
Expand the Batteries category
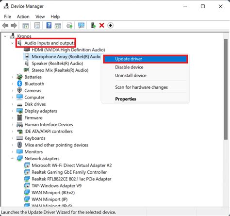(12, 77)
